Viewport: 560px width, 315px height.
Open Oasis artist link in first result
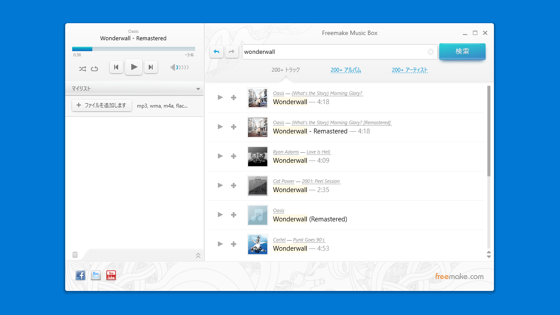coord(279,93)
